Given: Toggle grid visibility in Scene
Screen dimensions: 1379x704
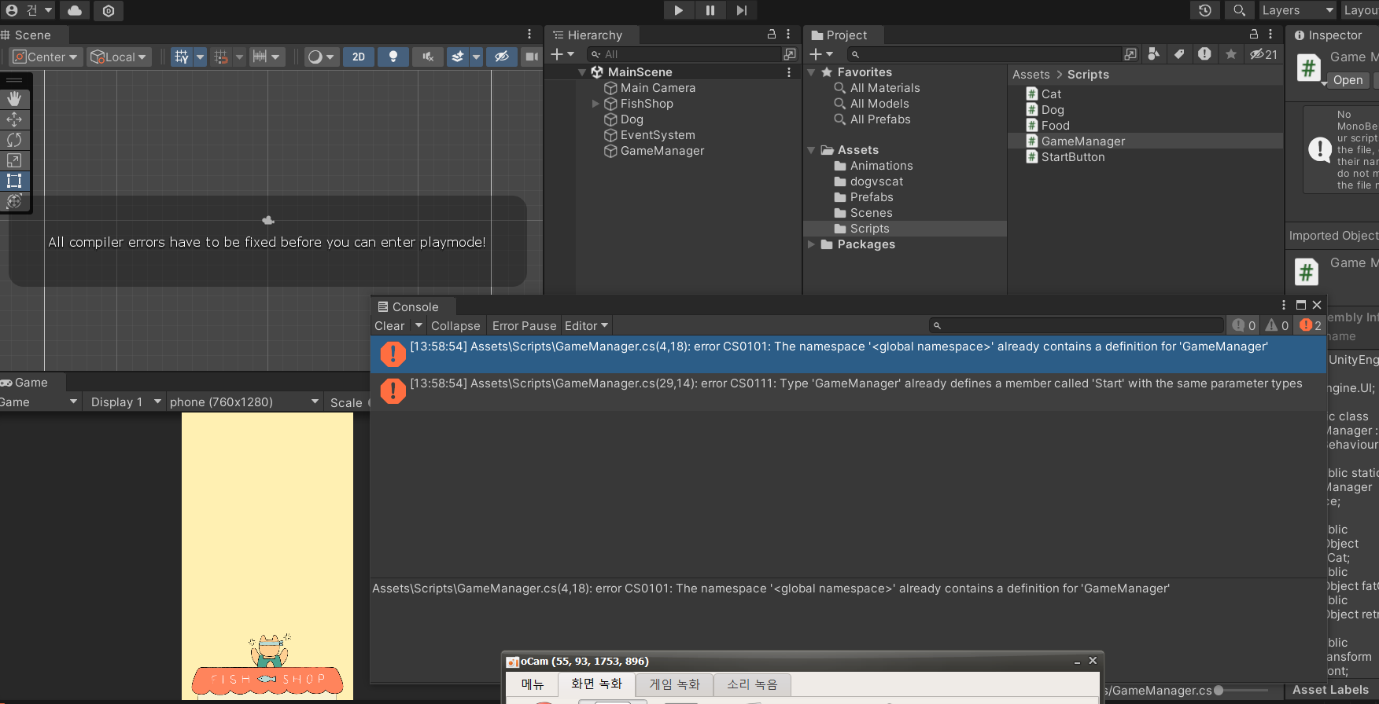Looking at the screenshot, I should [x=182, y=57].
